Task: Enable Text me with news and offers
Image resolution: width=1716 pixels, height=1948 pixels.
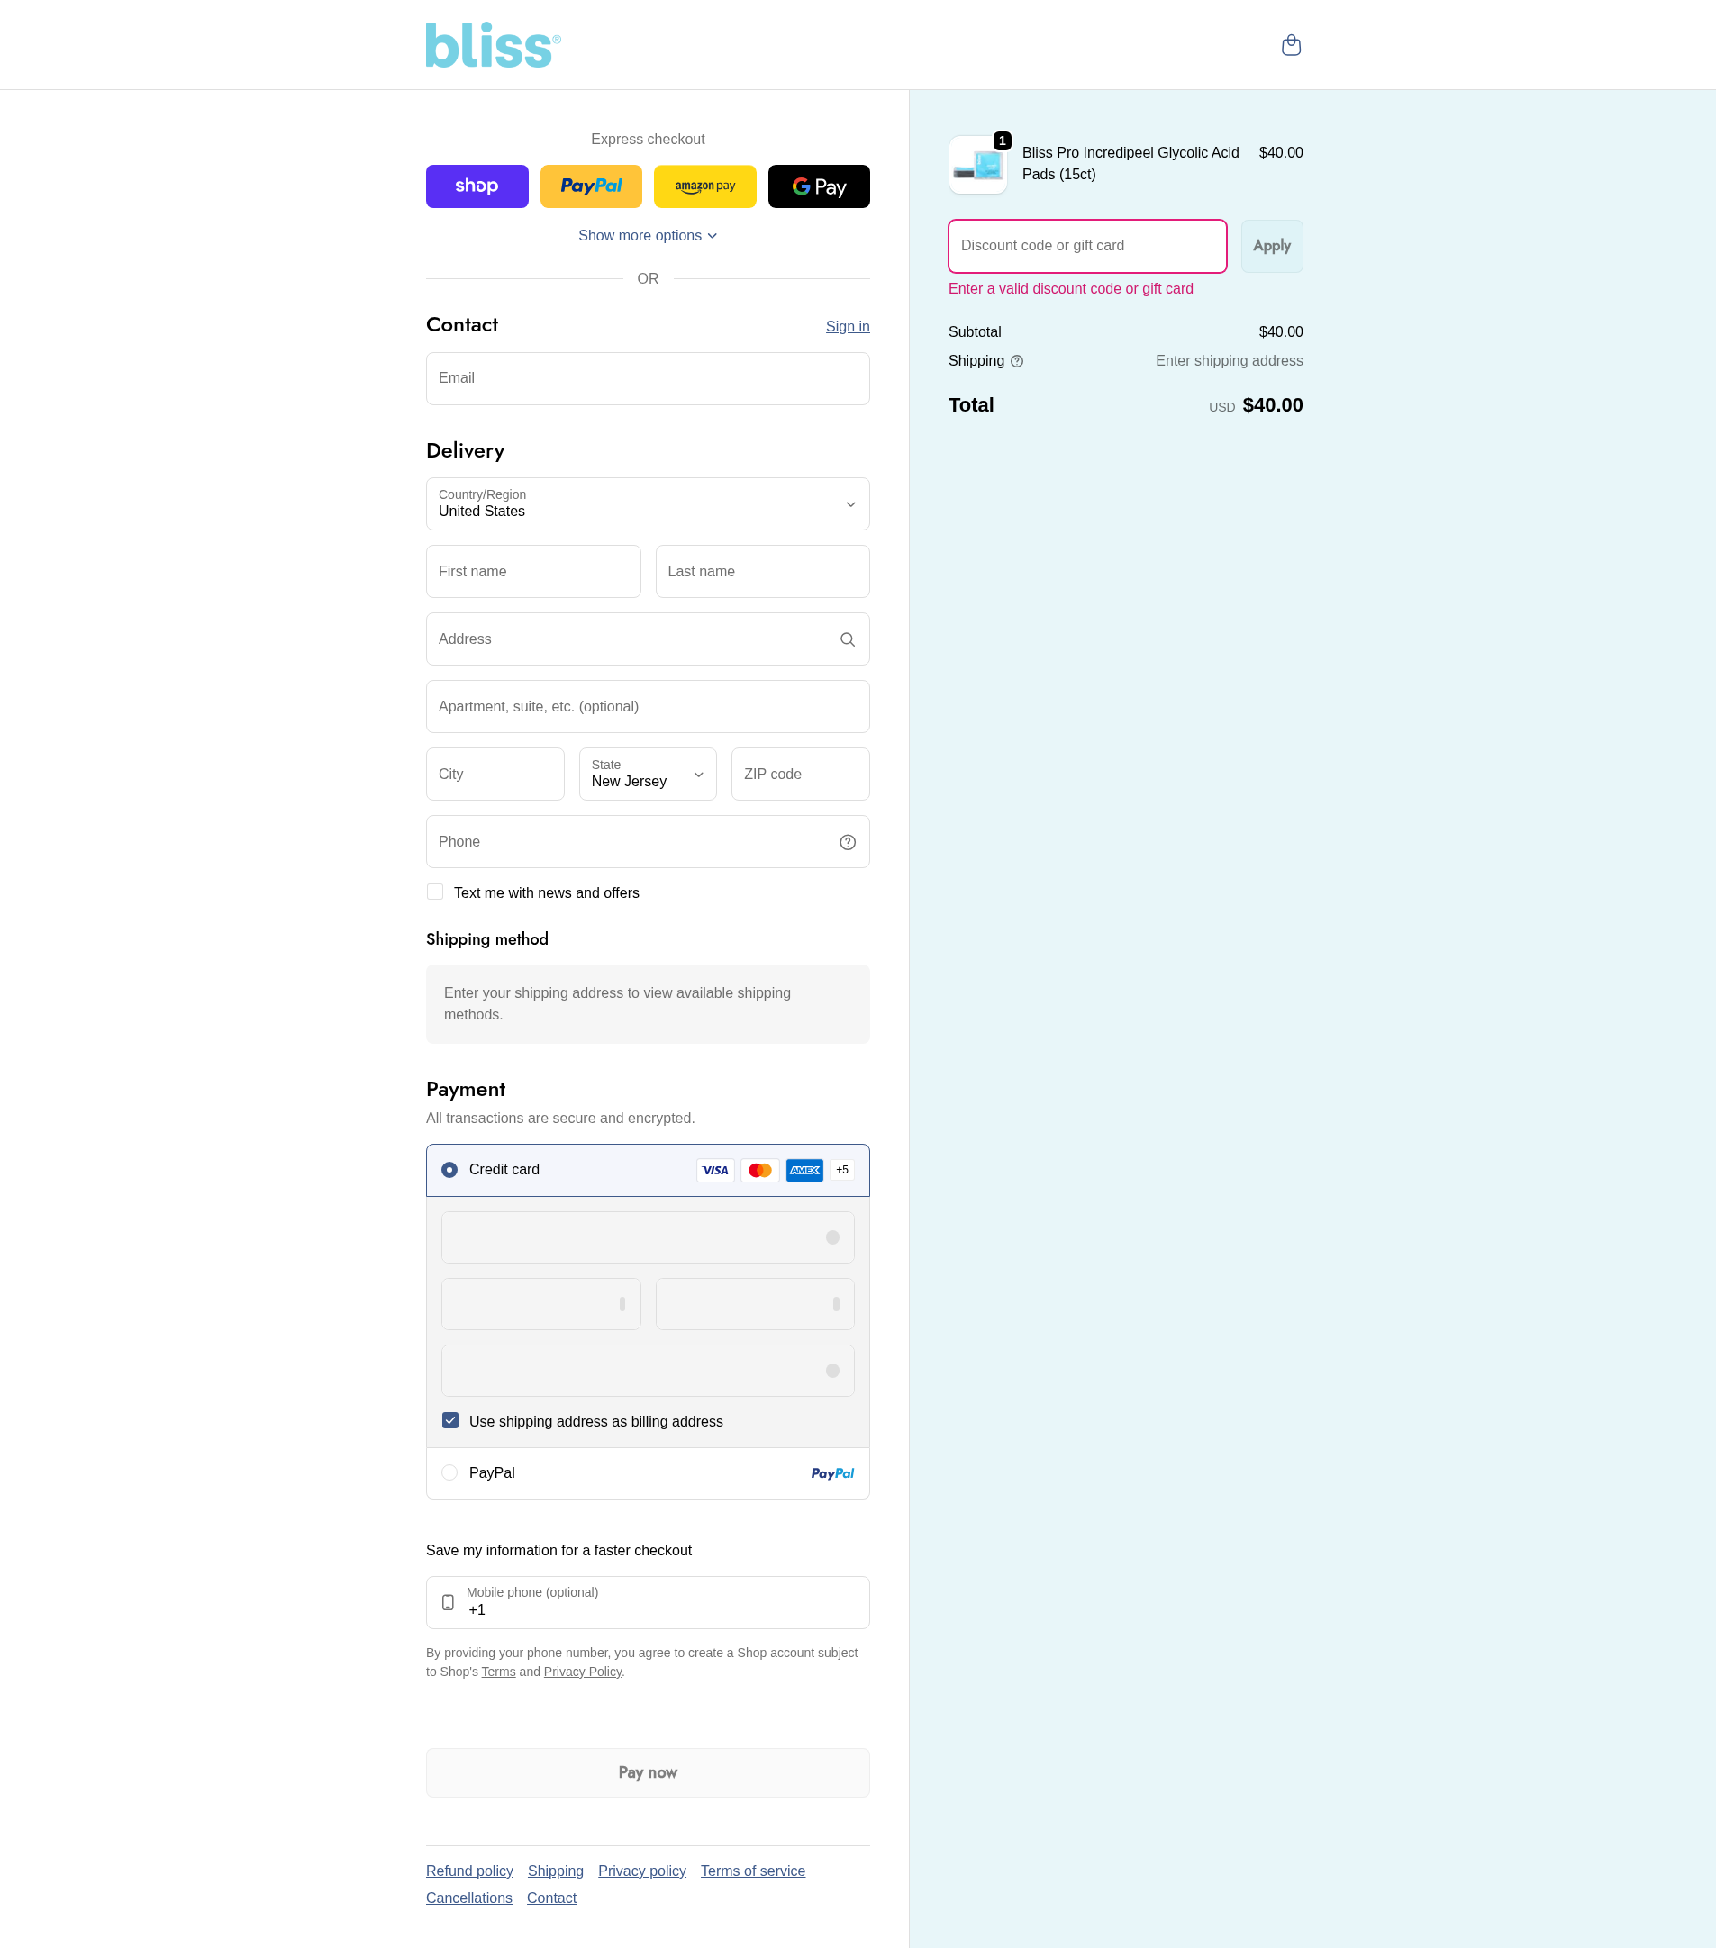Action: (x=436, y=892)
